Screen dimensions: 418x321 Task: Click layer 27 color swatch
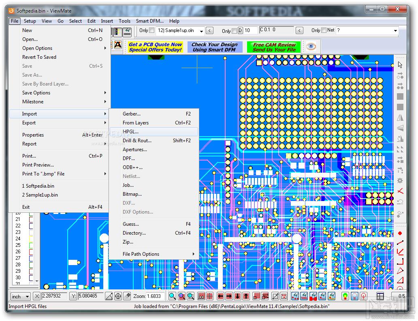pos(31,258)
